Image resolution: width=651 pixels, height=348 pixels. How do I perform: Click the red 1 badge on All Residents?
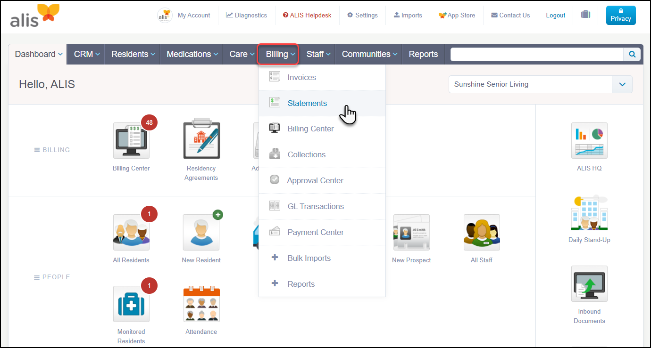coord(149,214)
